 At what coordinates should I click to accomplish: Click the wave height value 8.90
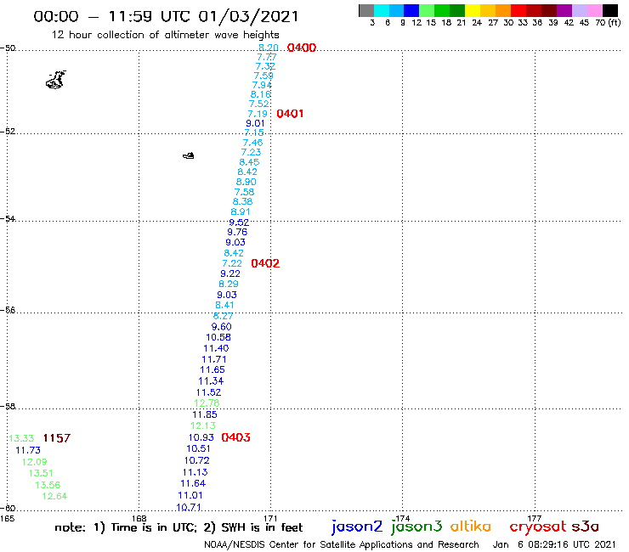246,182
